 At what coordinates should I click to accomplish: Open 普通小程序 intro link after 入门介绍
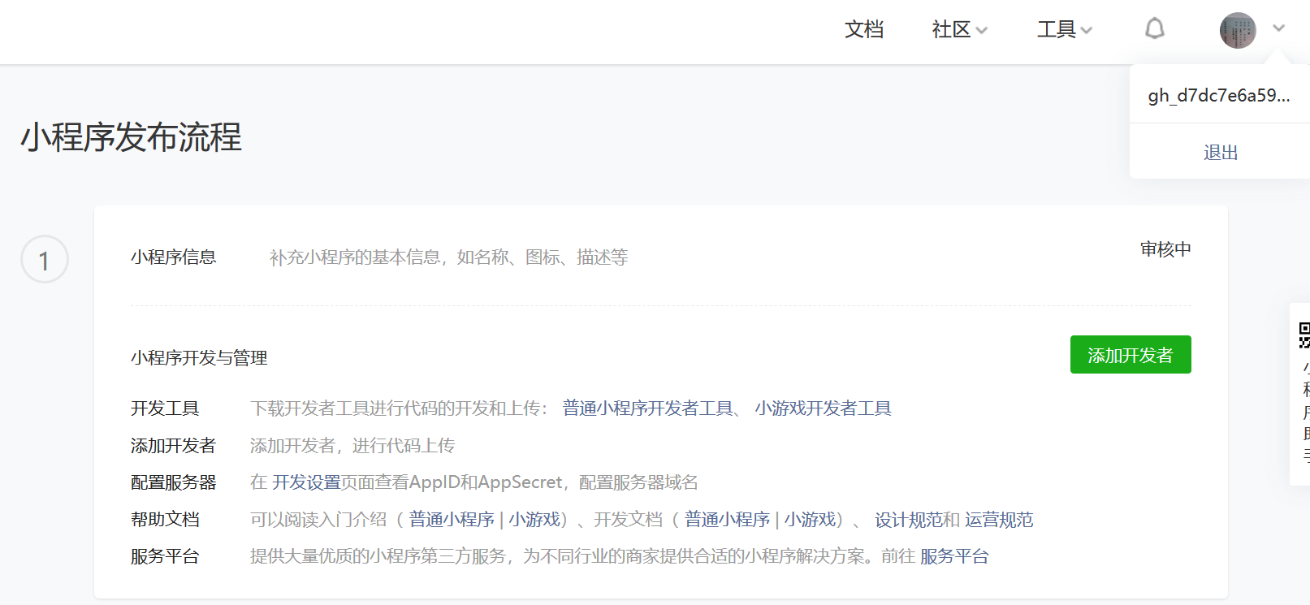click(x=452, y=520)
